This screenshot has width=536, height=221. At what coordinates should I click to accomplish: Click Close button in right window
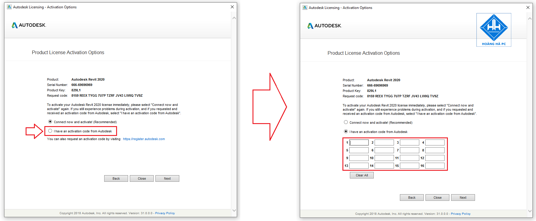pos(437,198)
